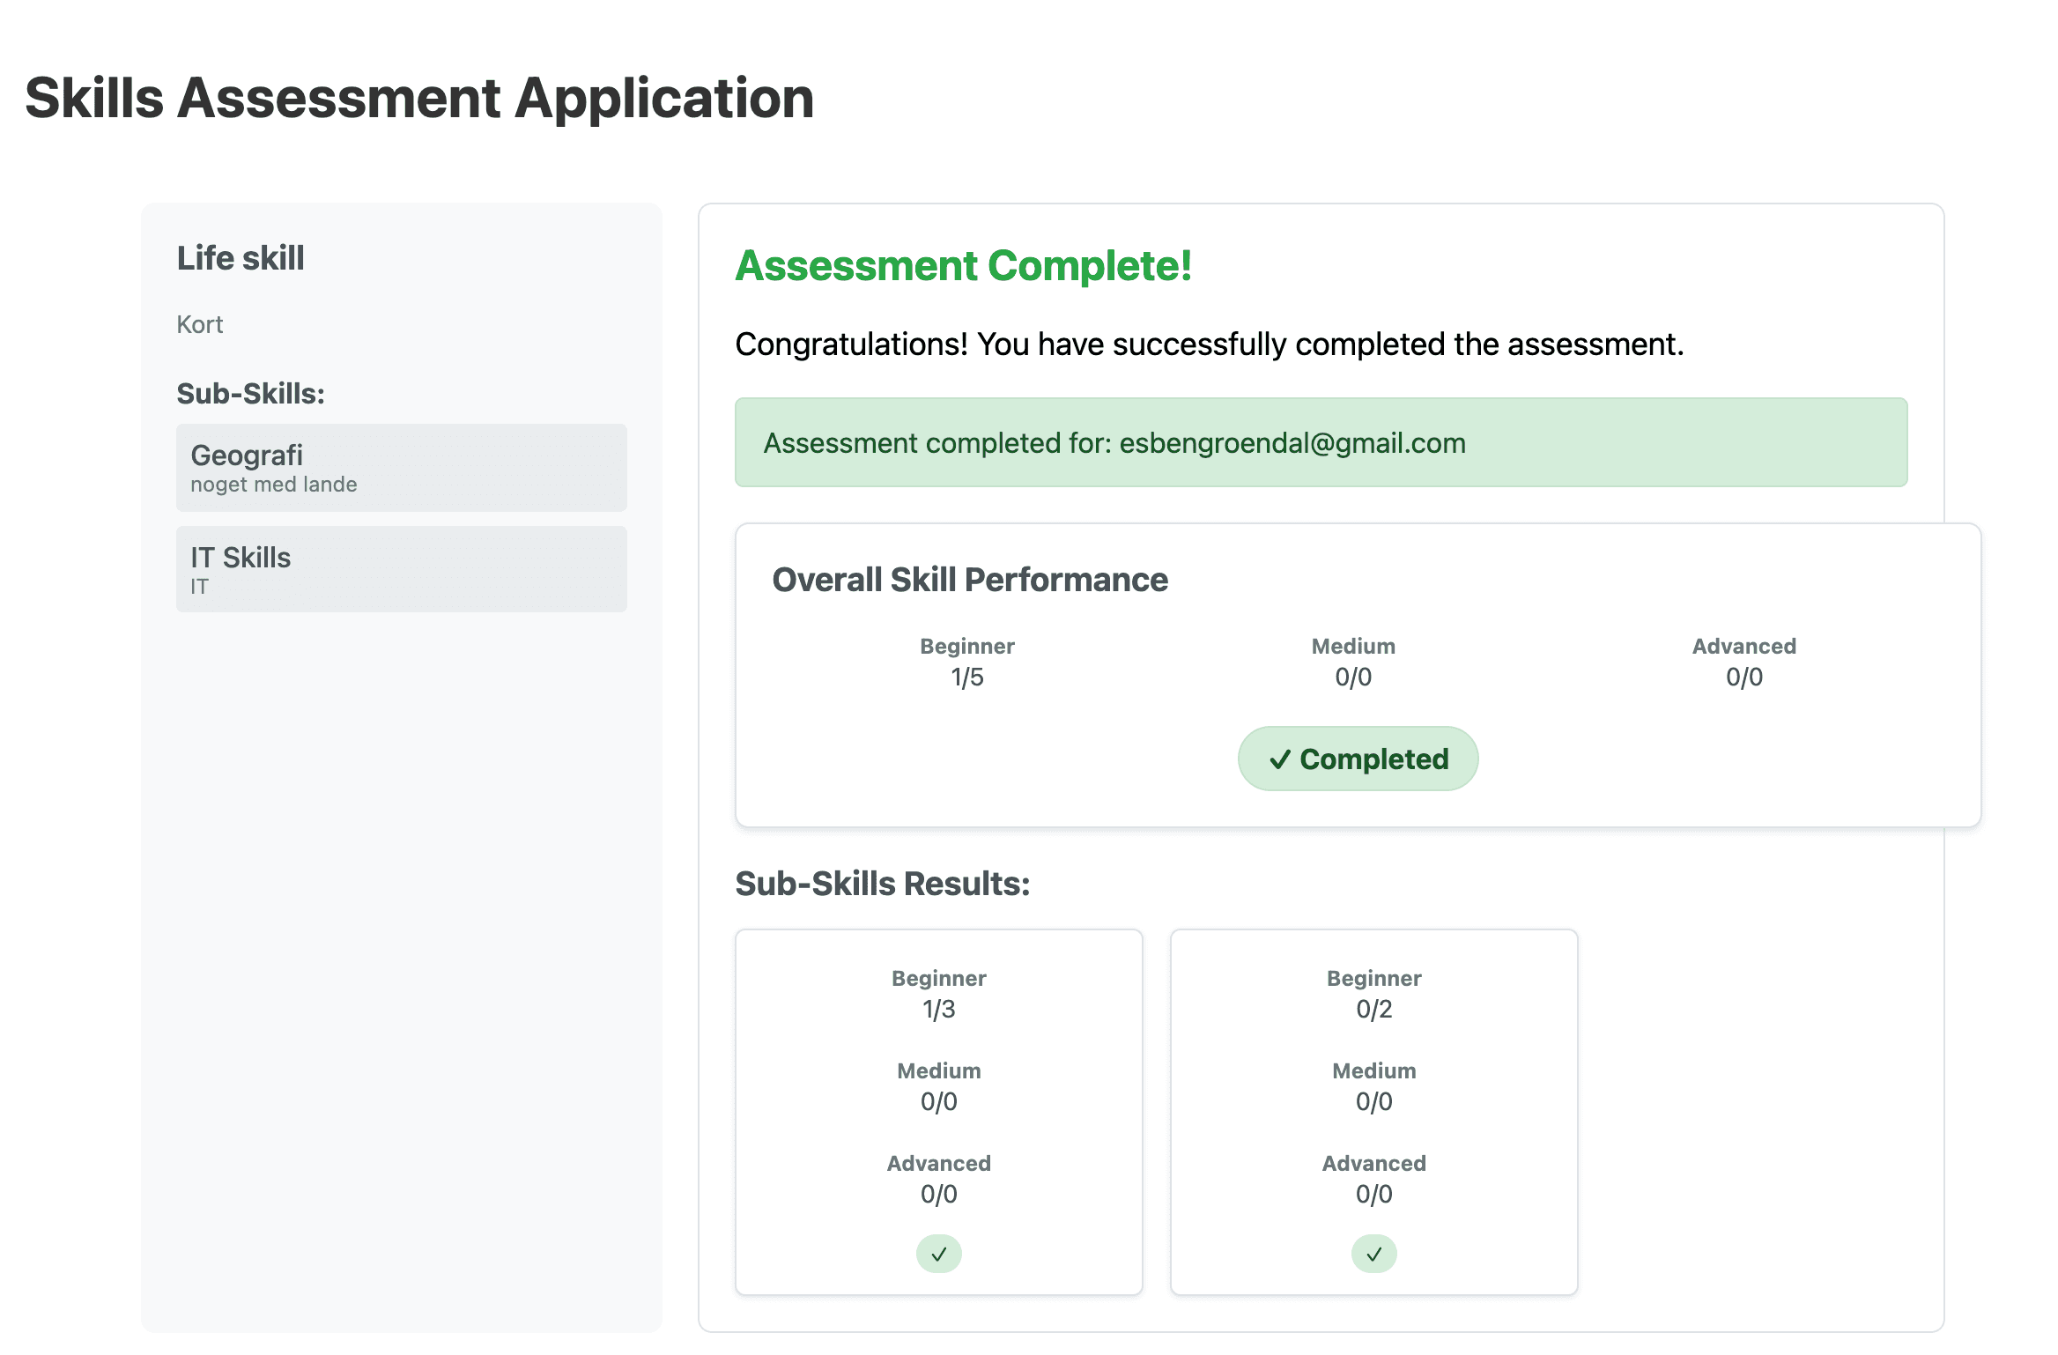Select the Geografi sub-skill in the sidebar

[x=401, y=468]
